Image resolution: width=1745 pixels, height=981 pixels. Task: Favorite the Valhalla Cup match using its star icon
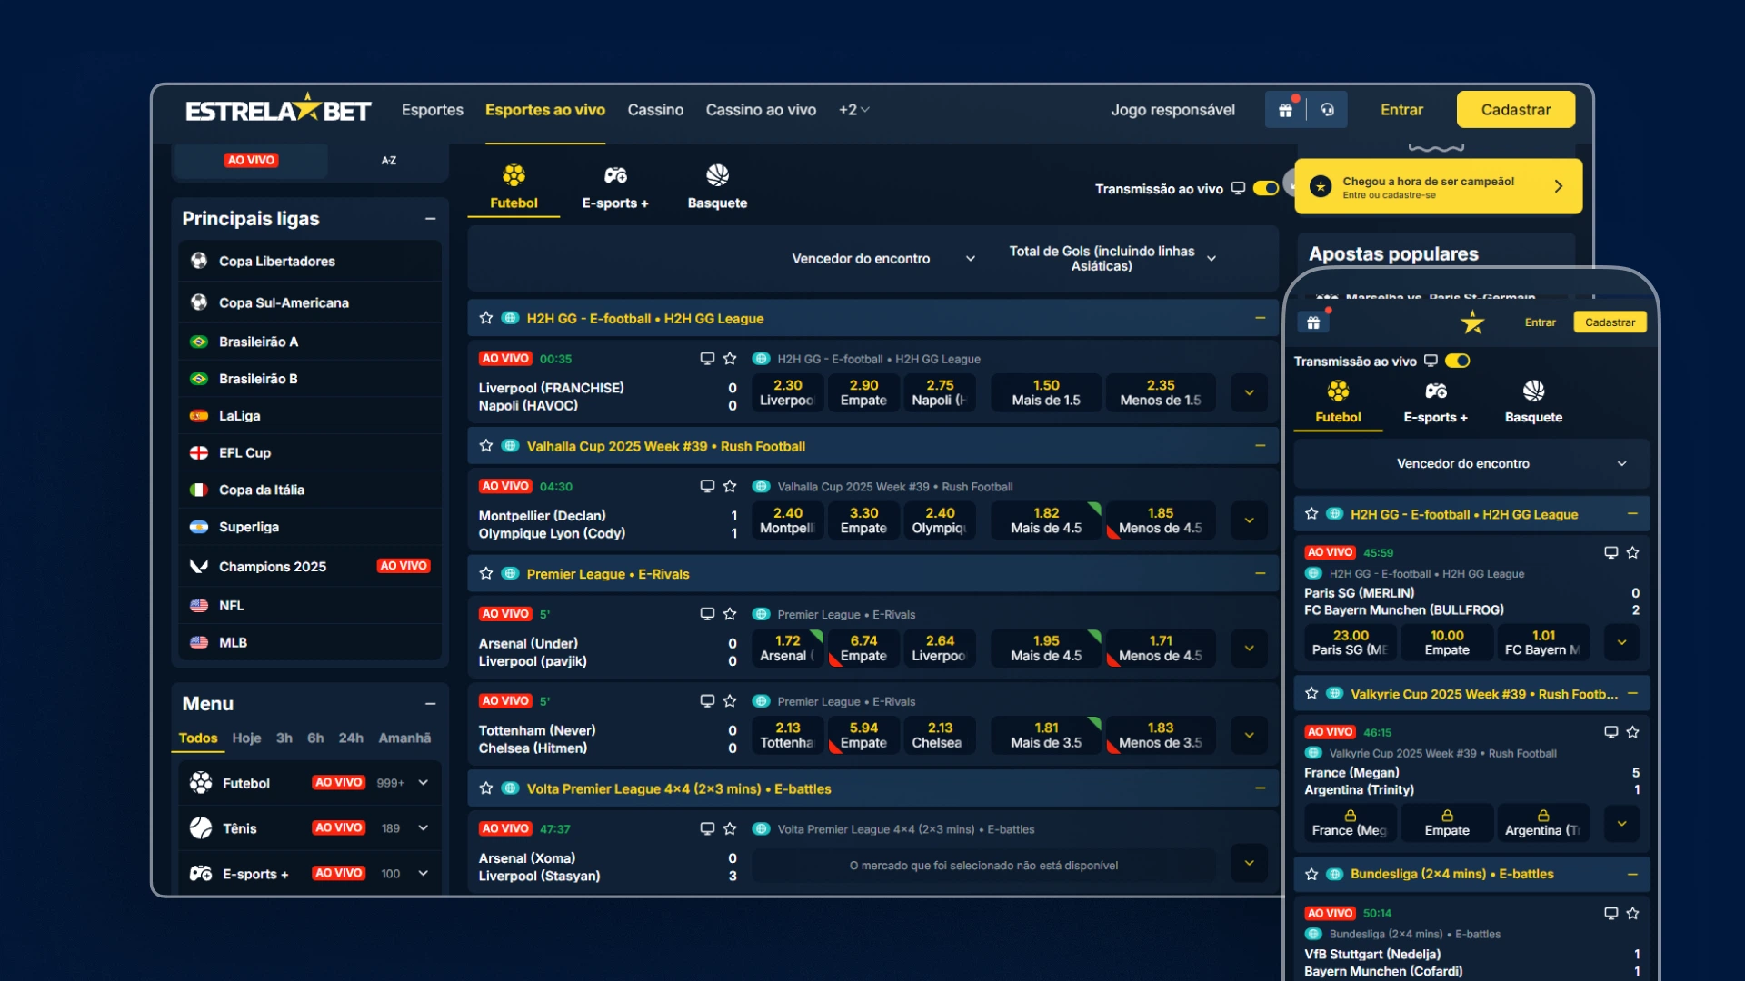[x=484, y=446]
